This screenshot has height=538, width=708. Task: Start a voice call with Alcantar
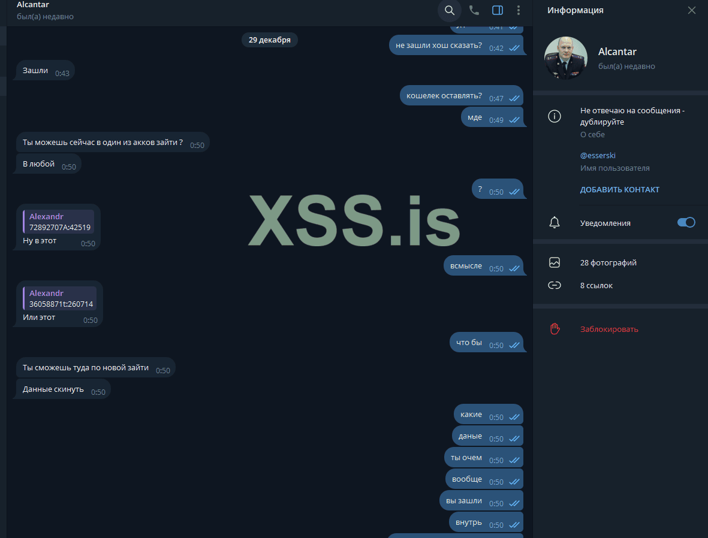pos(474,10)
